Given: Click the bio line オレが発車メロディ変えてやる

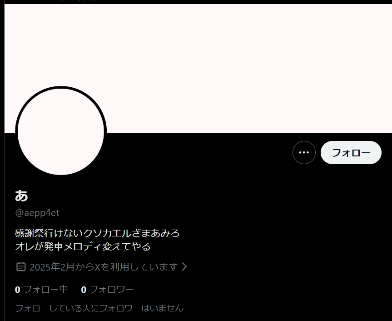Looking at the screenshot, I should [83, 246].
